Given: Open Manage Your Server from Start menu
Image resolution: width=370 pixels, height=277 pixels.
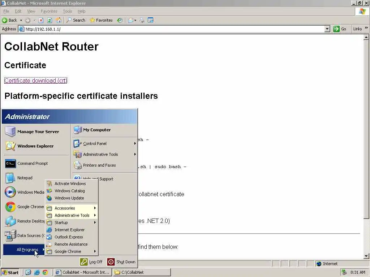Looking at the screenshot, I should click(x=36, y=132).
